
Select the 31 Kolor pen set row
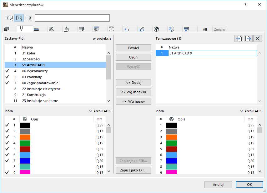pos(55,53)
